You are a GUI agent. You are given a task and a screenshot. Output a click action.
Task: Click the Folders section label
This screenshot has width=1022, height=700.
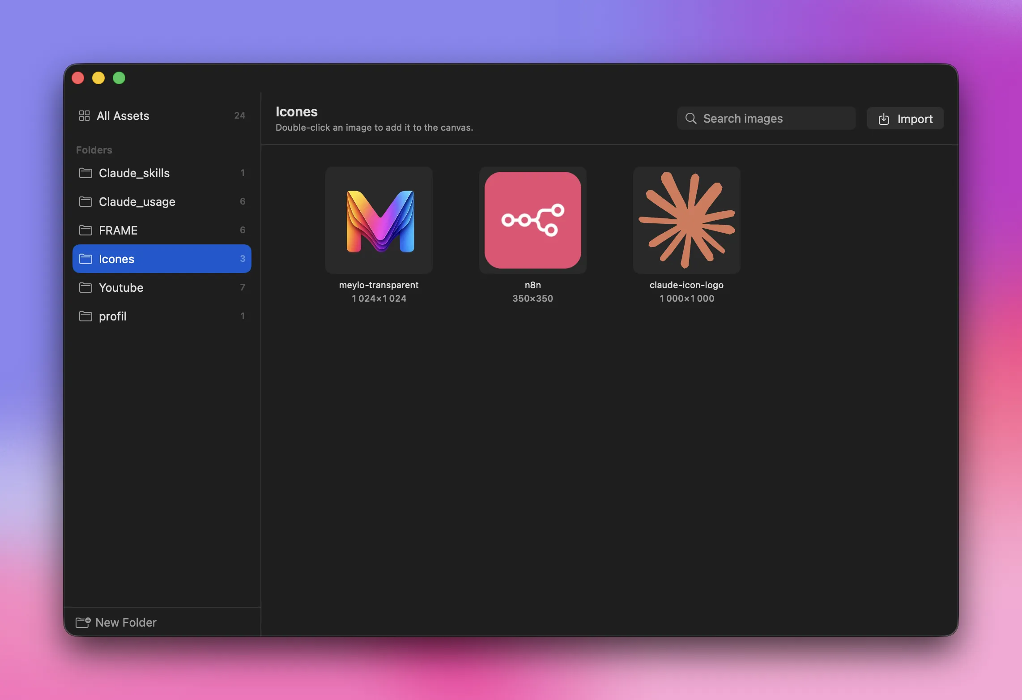94,150
